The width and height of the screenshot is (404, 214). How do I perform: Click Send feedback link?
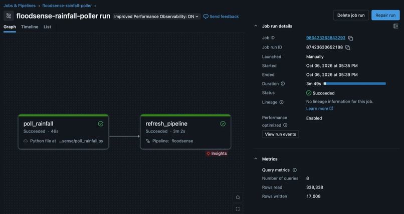[x=224, y=16]
